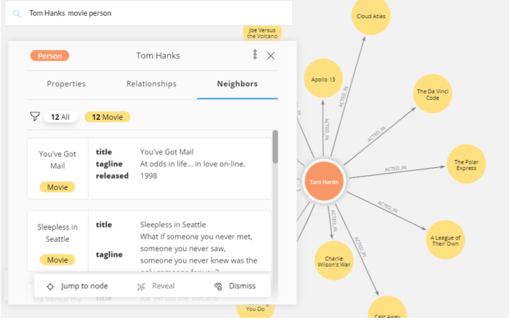The image size is (511, 320).
Task: Switch to the Relationships tab
Action: [151, 84]
